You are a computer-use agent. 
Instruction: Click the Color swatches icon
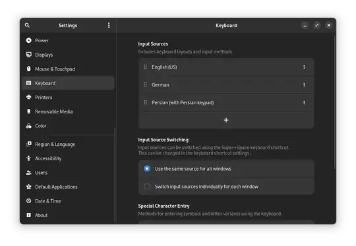[28, 125]
